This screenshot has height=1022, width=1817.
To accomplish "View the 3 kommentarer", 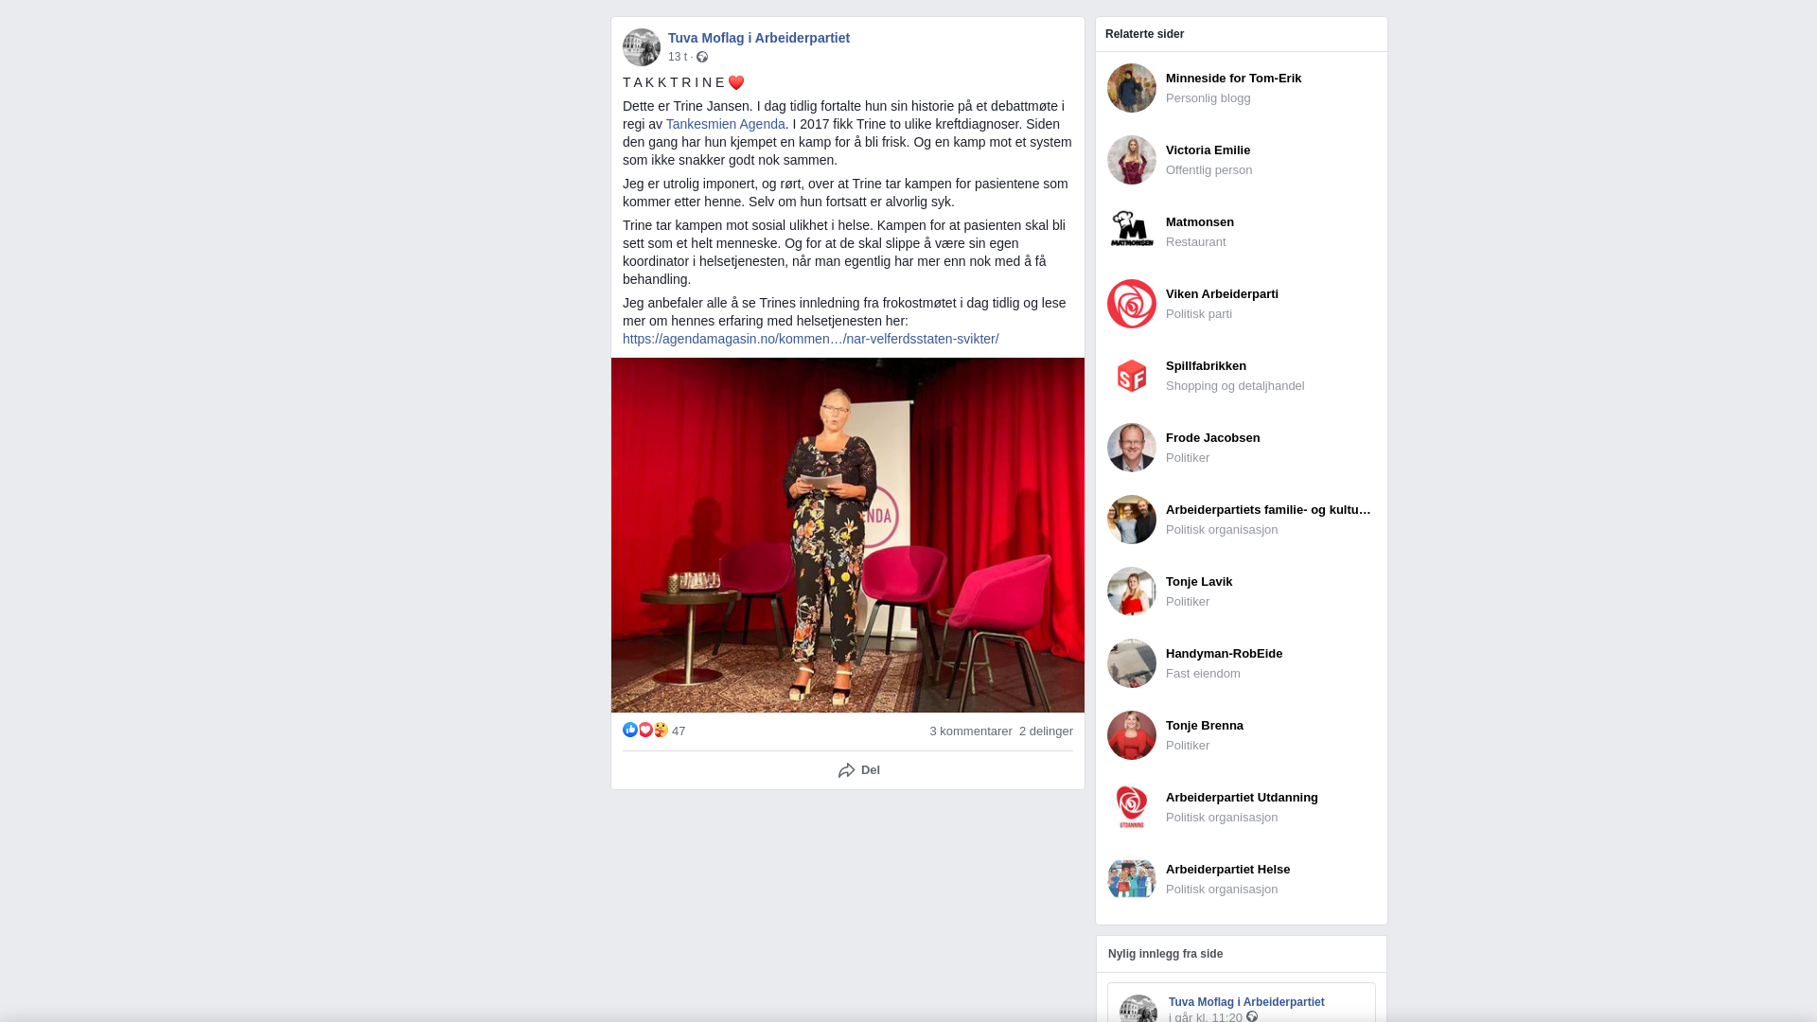I will tap(971, 731).
